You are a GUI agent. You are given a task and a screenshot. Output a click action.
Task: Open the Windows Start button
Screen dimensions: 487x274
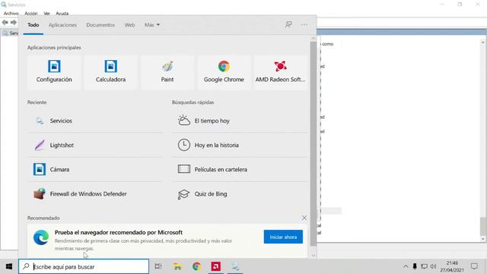tap(9, 266)
